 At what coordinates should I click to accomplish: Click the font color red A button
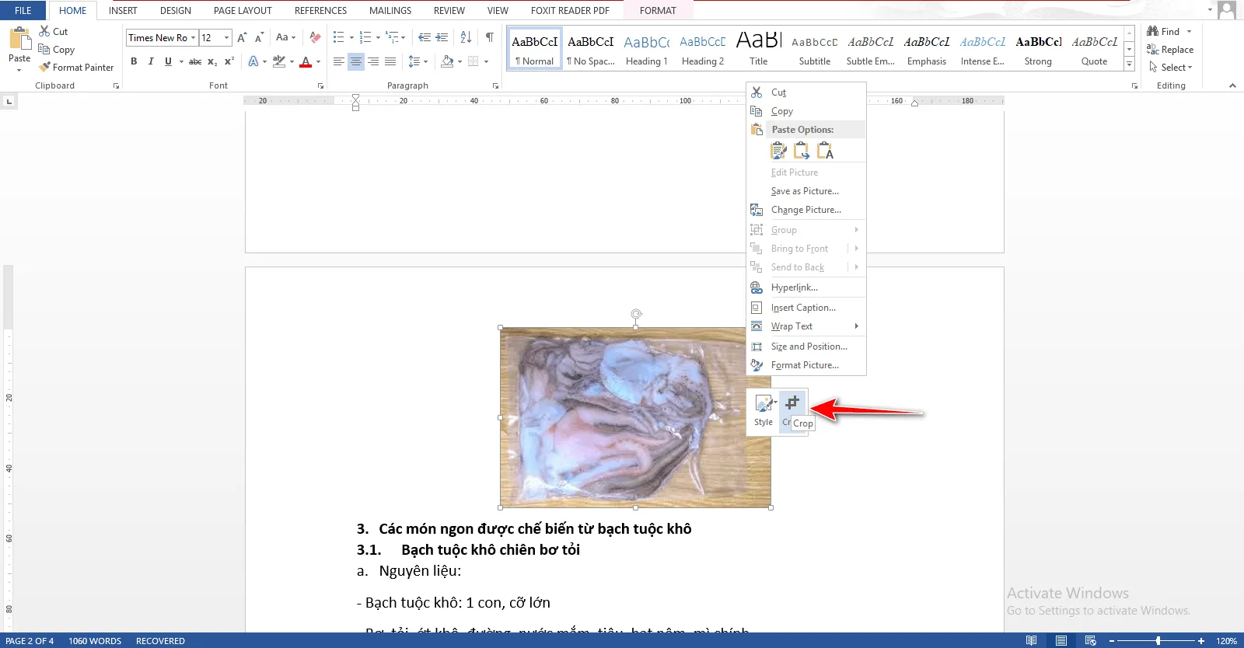pos(306,61)
